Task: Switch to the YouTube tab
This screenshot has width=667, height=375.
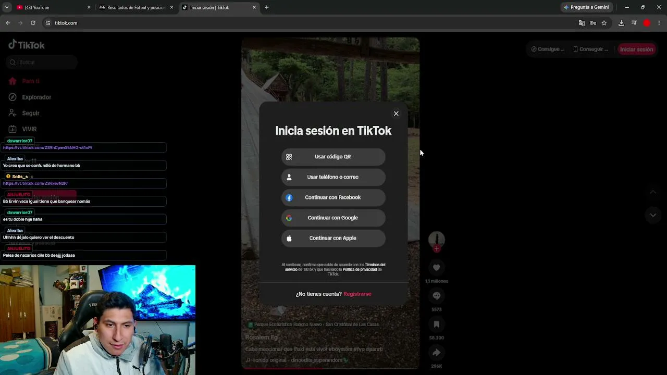Action: click(x=52, y=7)
